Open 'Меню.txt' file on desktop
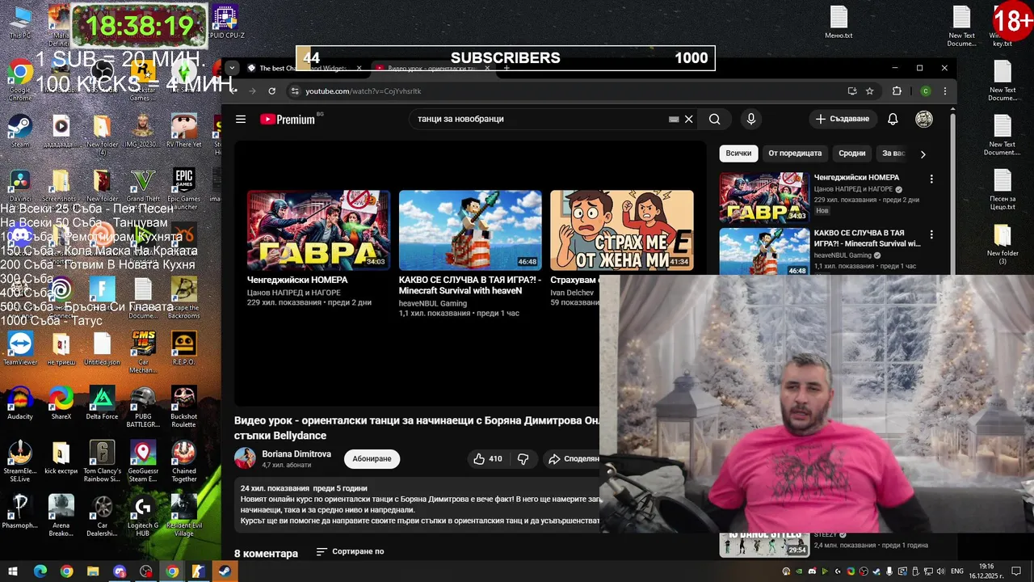 pos(839,23)
